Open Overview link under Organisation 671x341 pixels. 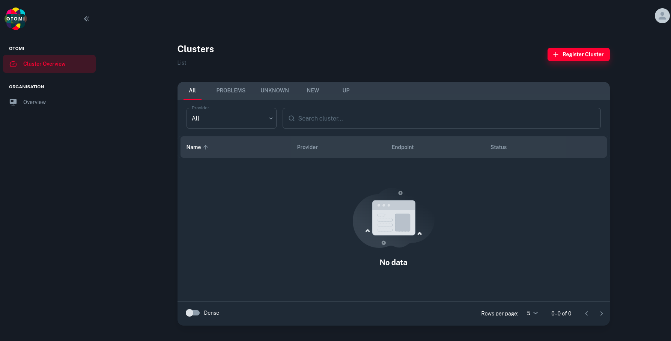tap(35, 102)
